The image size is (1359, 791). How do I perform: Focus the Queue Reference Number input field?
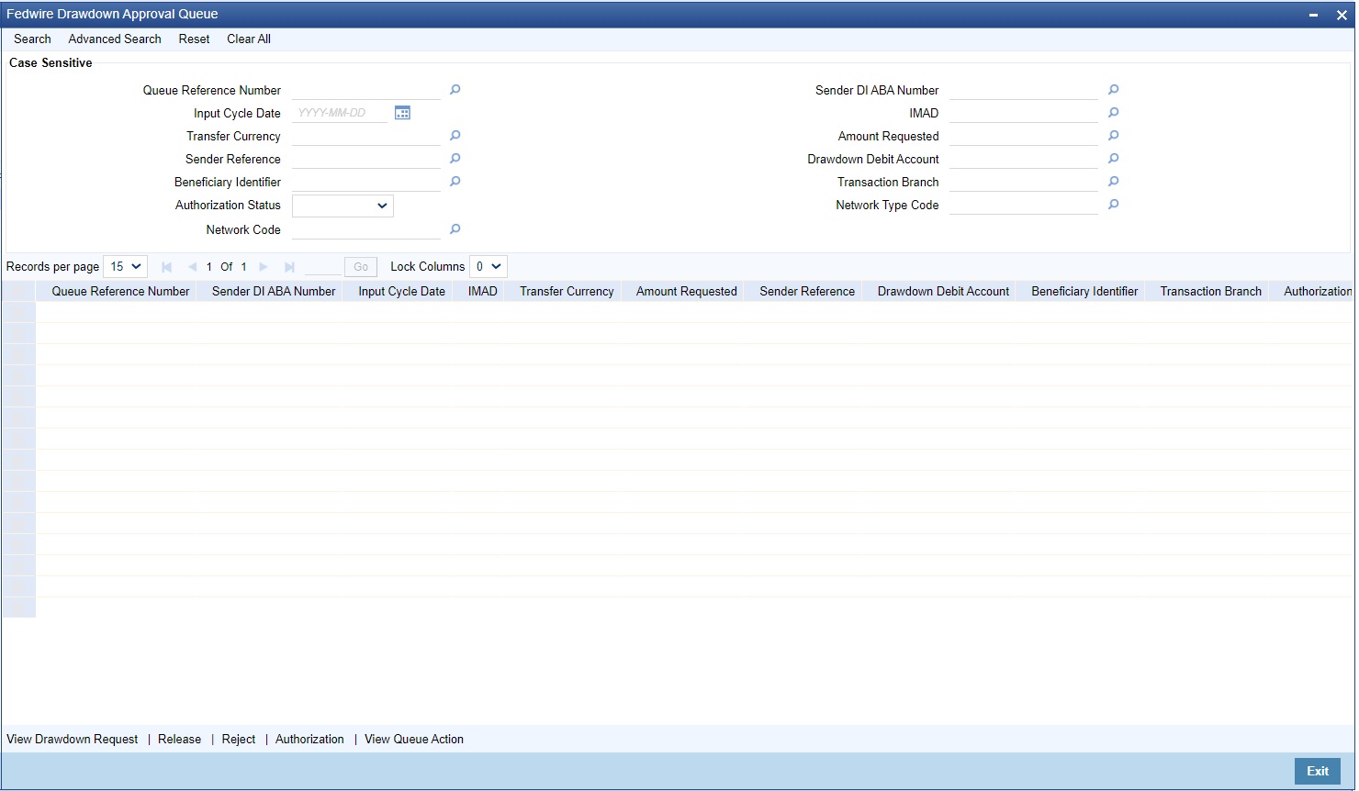(x=366, y=90)
